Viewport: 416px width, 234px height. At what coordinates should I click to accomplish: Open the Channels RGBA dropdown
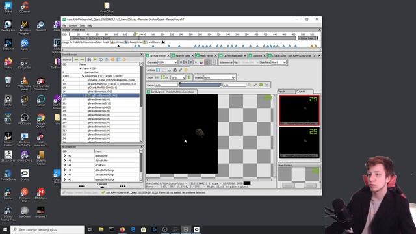tap(167, 62)
